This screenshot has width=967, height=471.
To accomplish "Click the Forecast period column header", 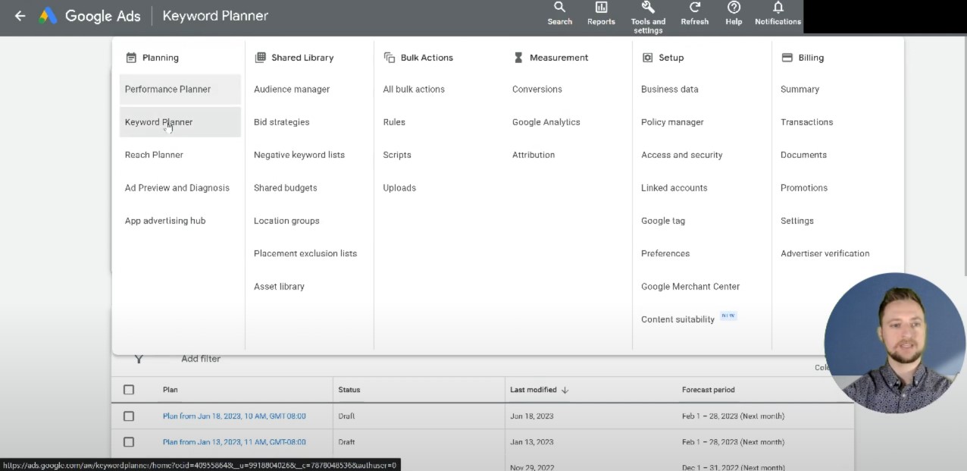I will (x=709, y=390).
